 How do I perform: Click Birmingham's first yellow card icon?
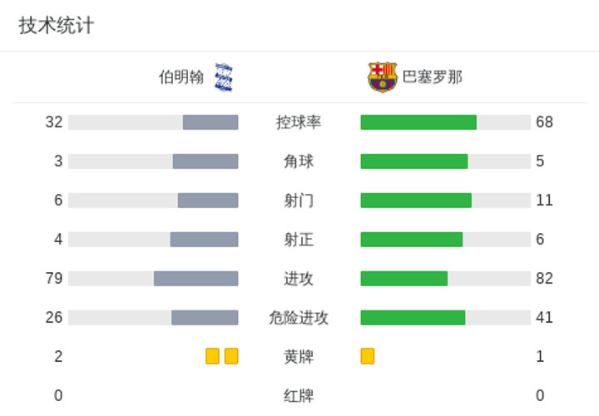pos(212,356)
